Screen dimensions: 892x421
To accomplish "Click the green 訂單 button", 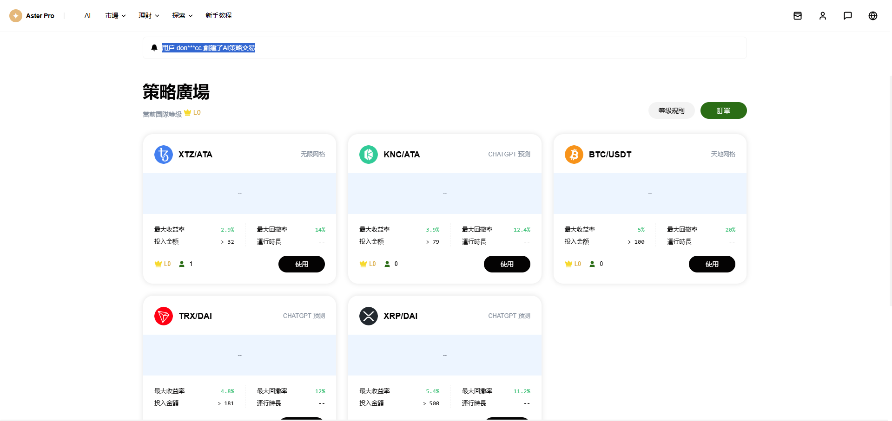I will 724,110.
